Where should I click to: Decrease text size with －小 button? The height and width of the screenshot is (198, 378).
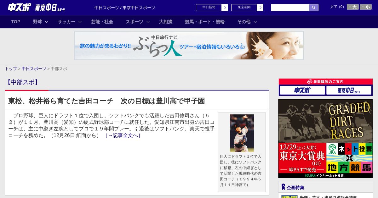coord(366,7)
